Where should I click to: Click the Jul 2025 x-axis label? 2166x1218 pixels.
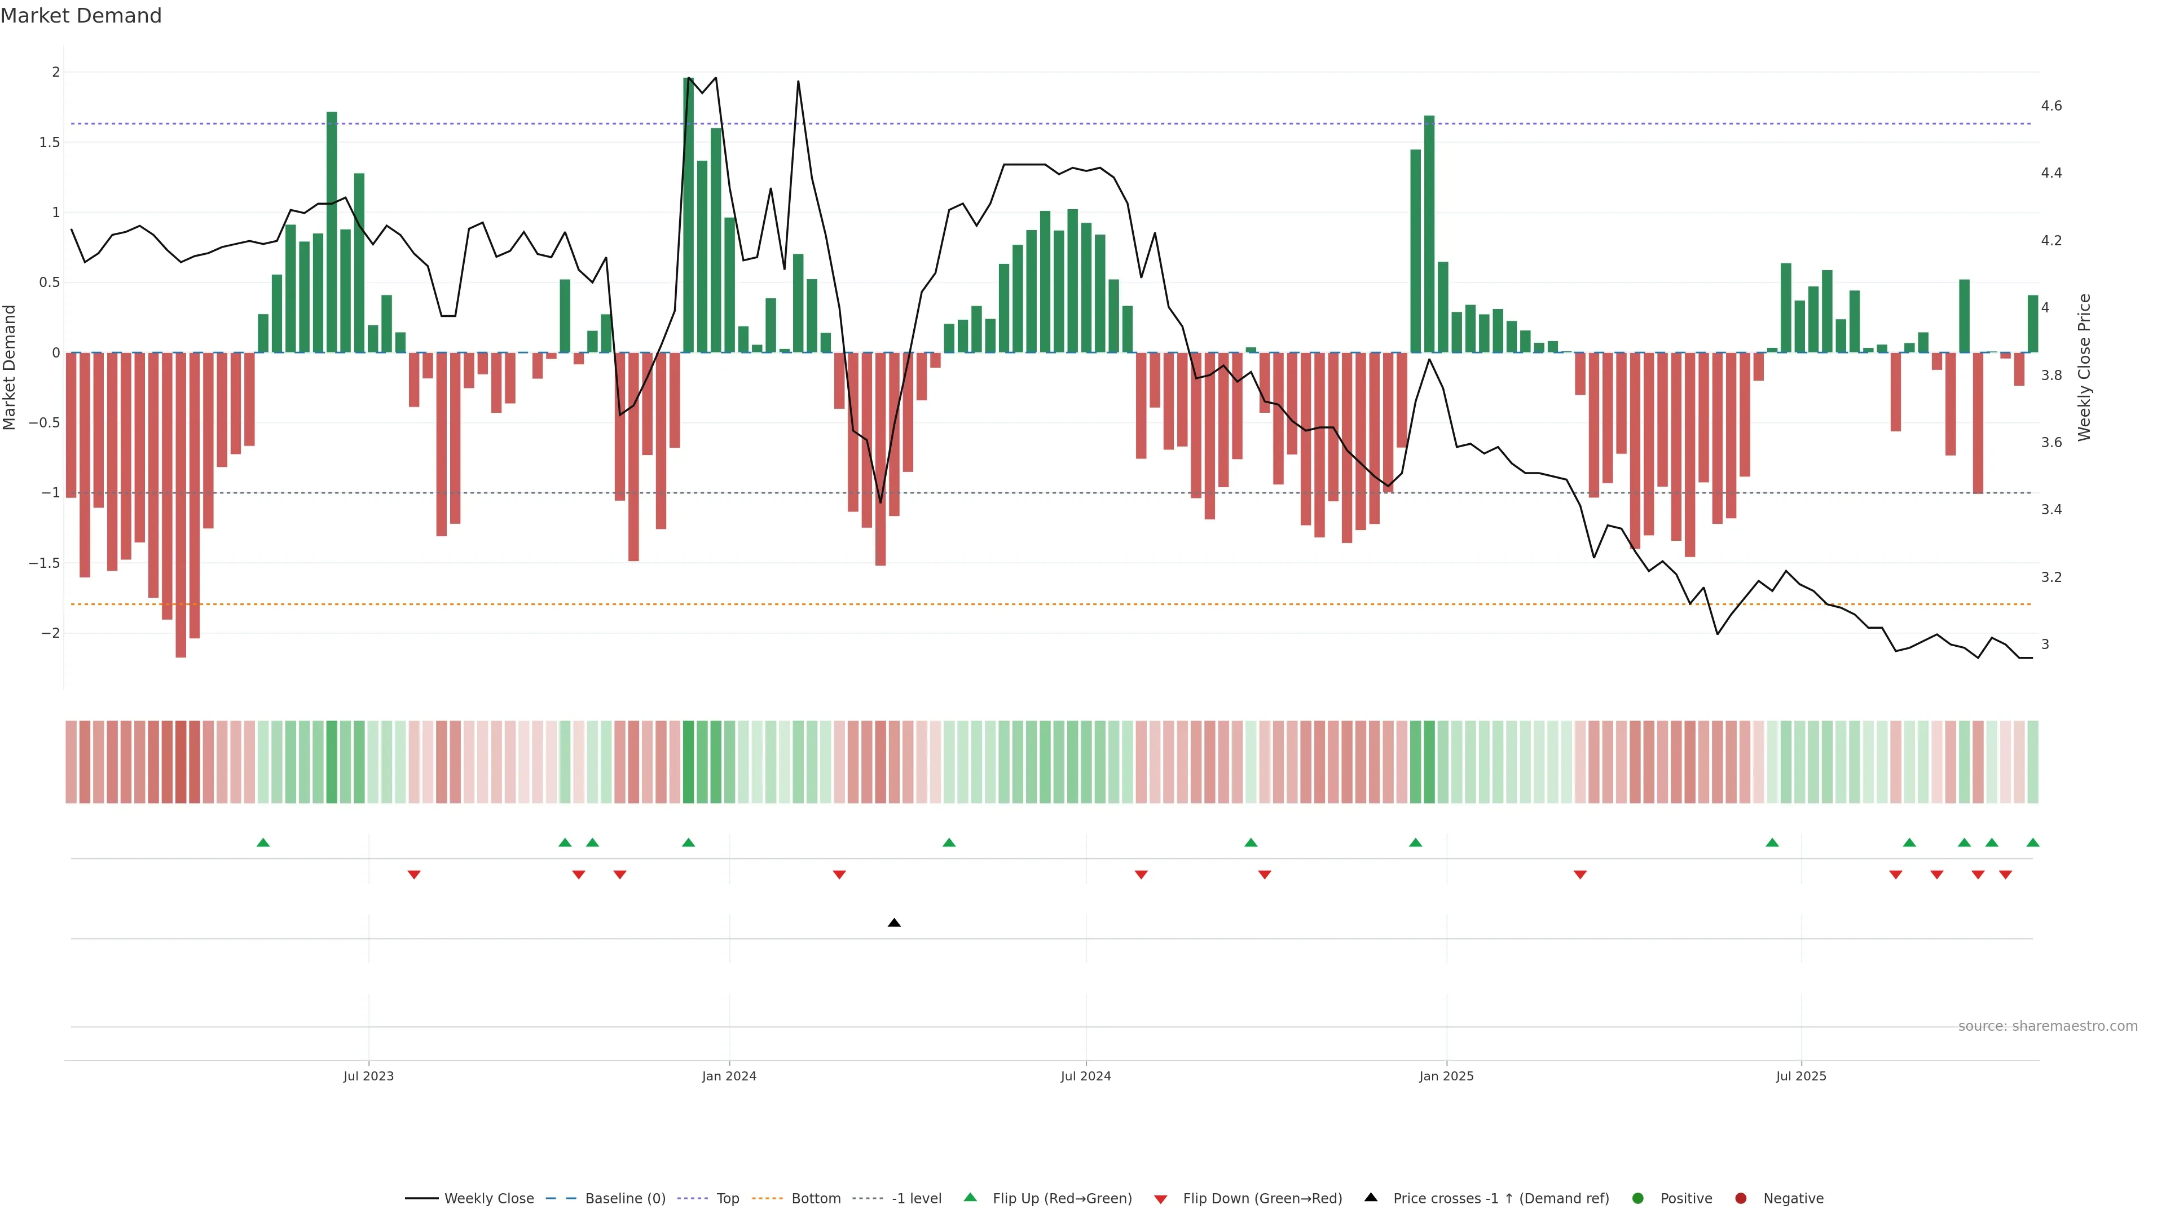click(1801, 1076)
